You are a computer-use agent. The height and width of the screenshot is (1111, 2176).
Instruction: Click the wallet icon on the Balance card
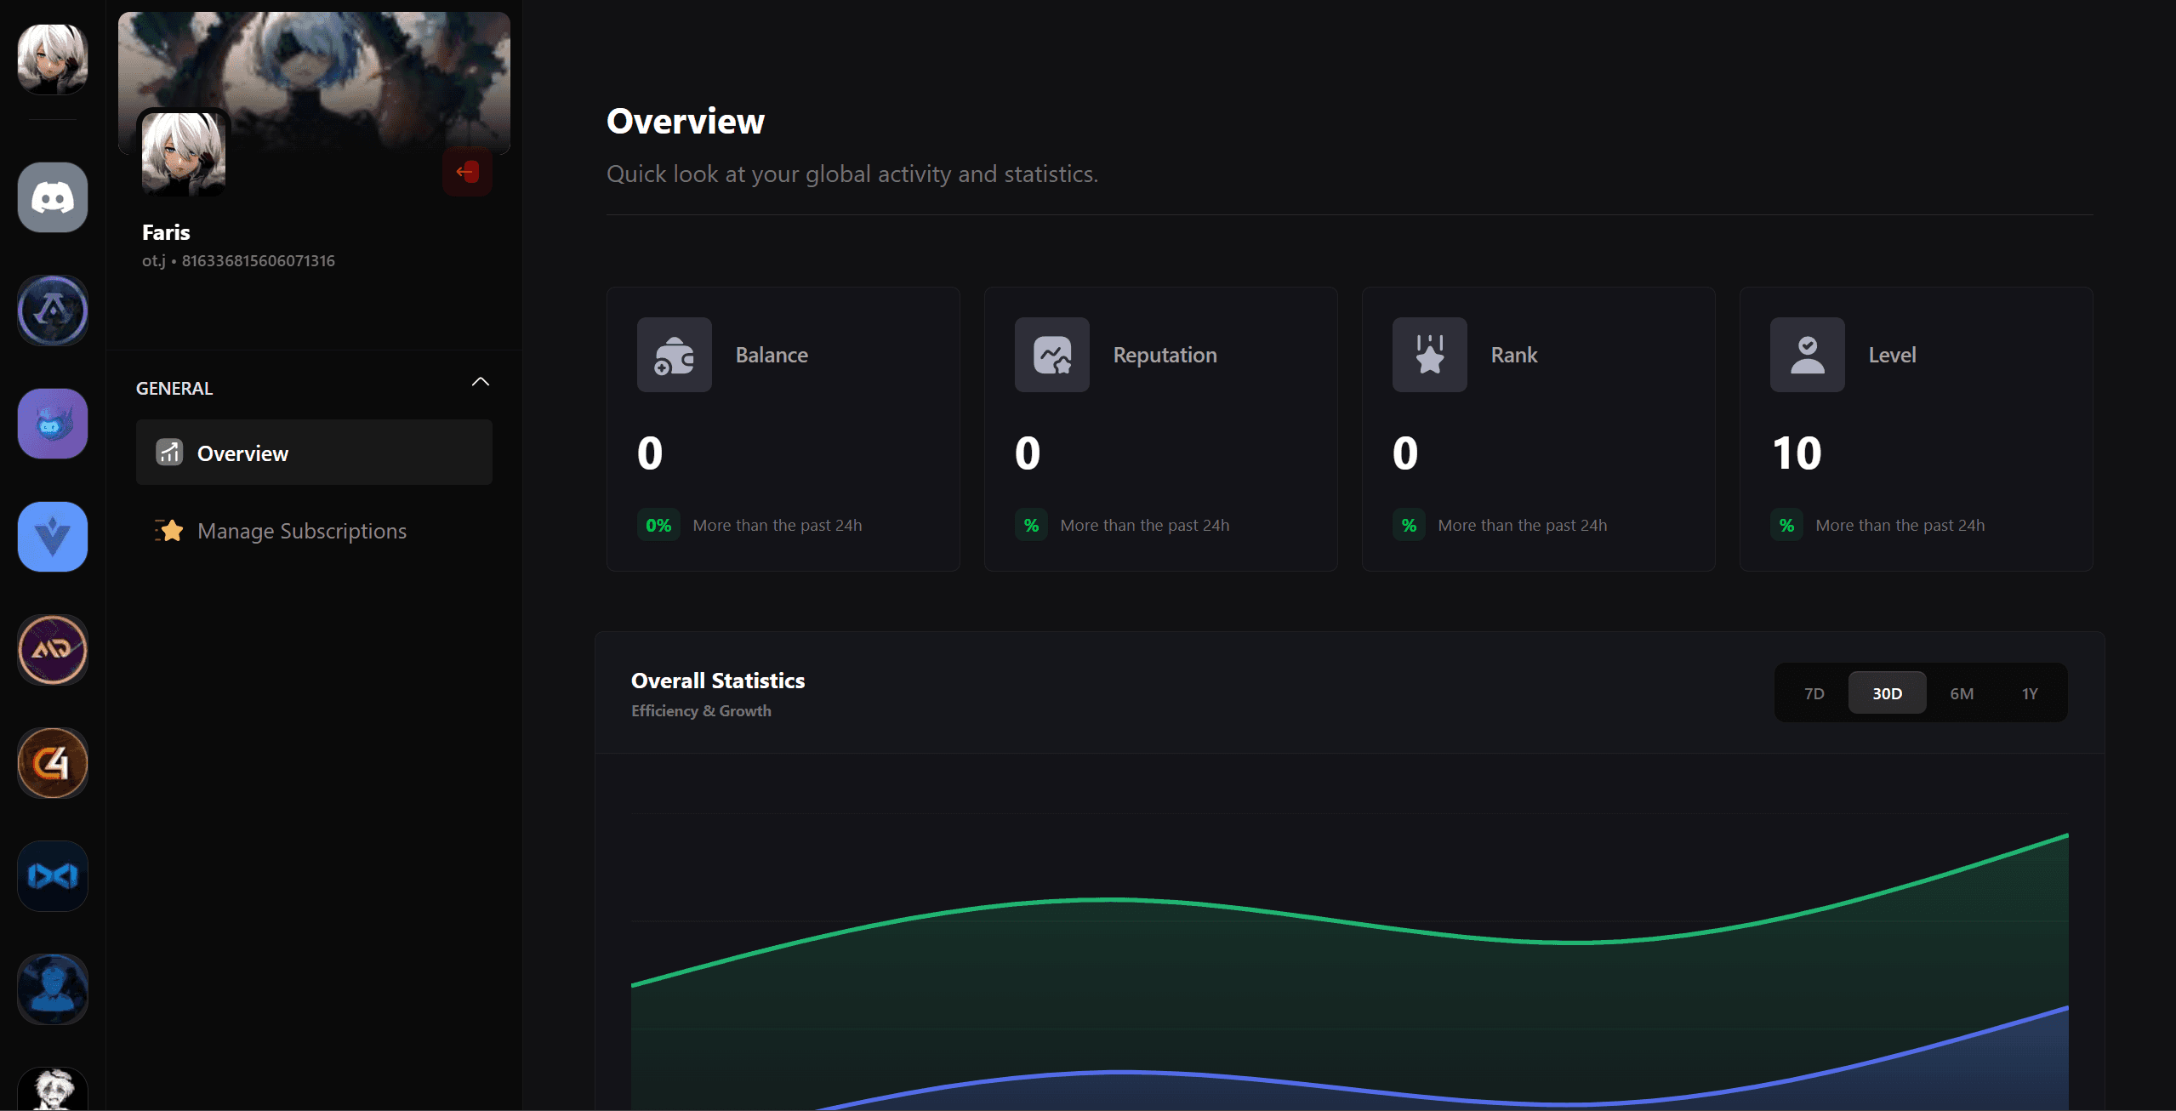(674, 355)
